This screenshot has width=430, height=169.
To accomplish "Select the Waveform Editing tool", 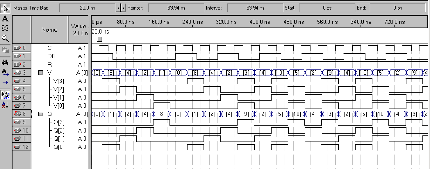I will pos(5,28).
